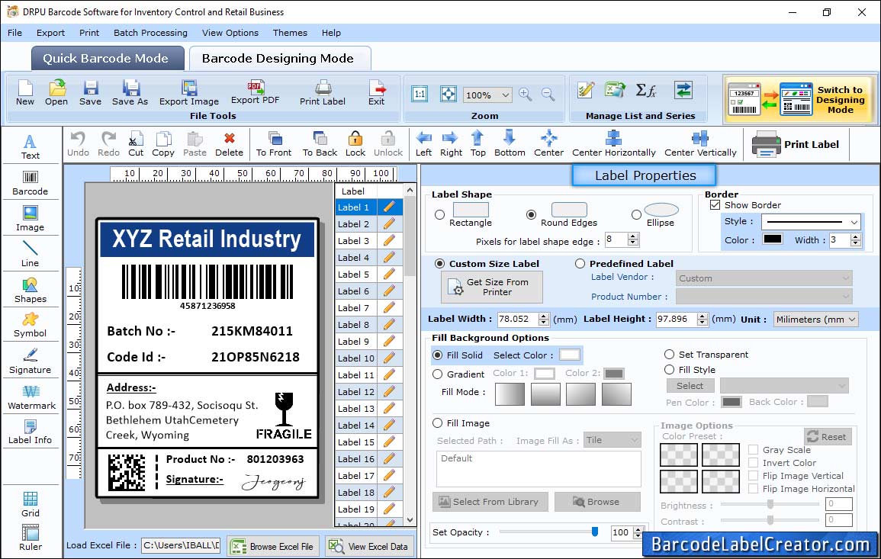
Task: Click the Lock object icon
Action: tap(355, 144)
